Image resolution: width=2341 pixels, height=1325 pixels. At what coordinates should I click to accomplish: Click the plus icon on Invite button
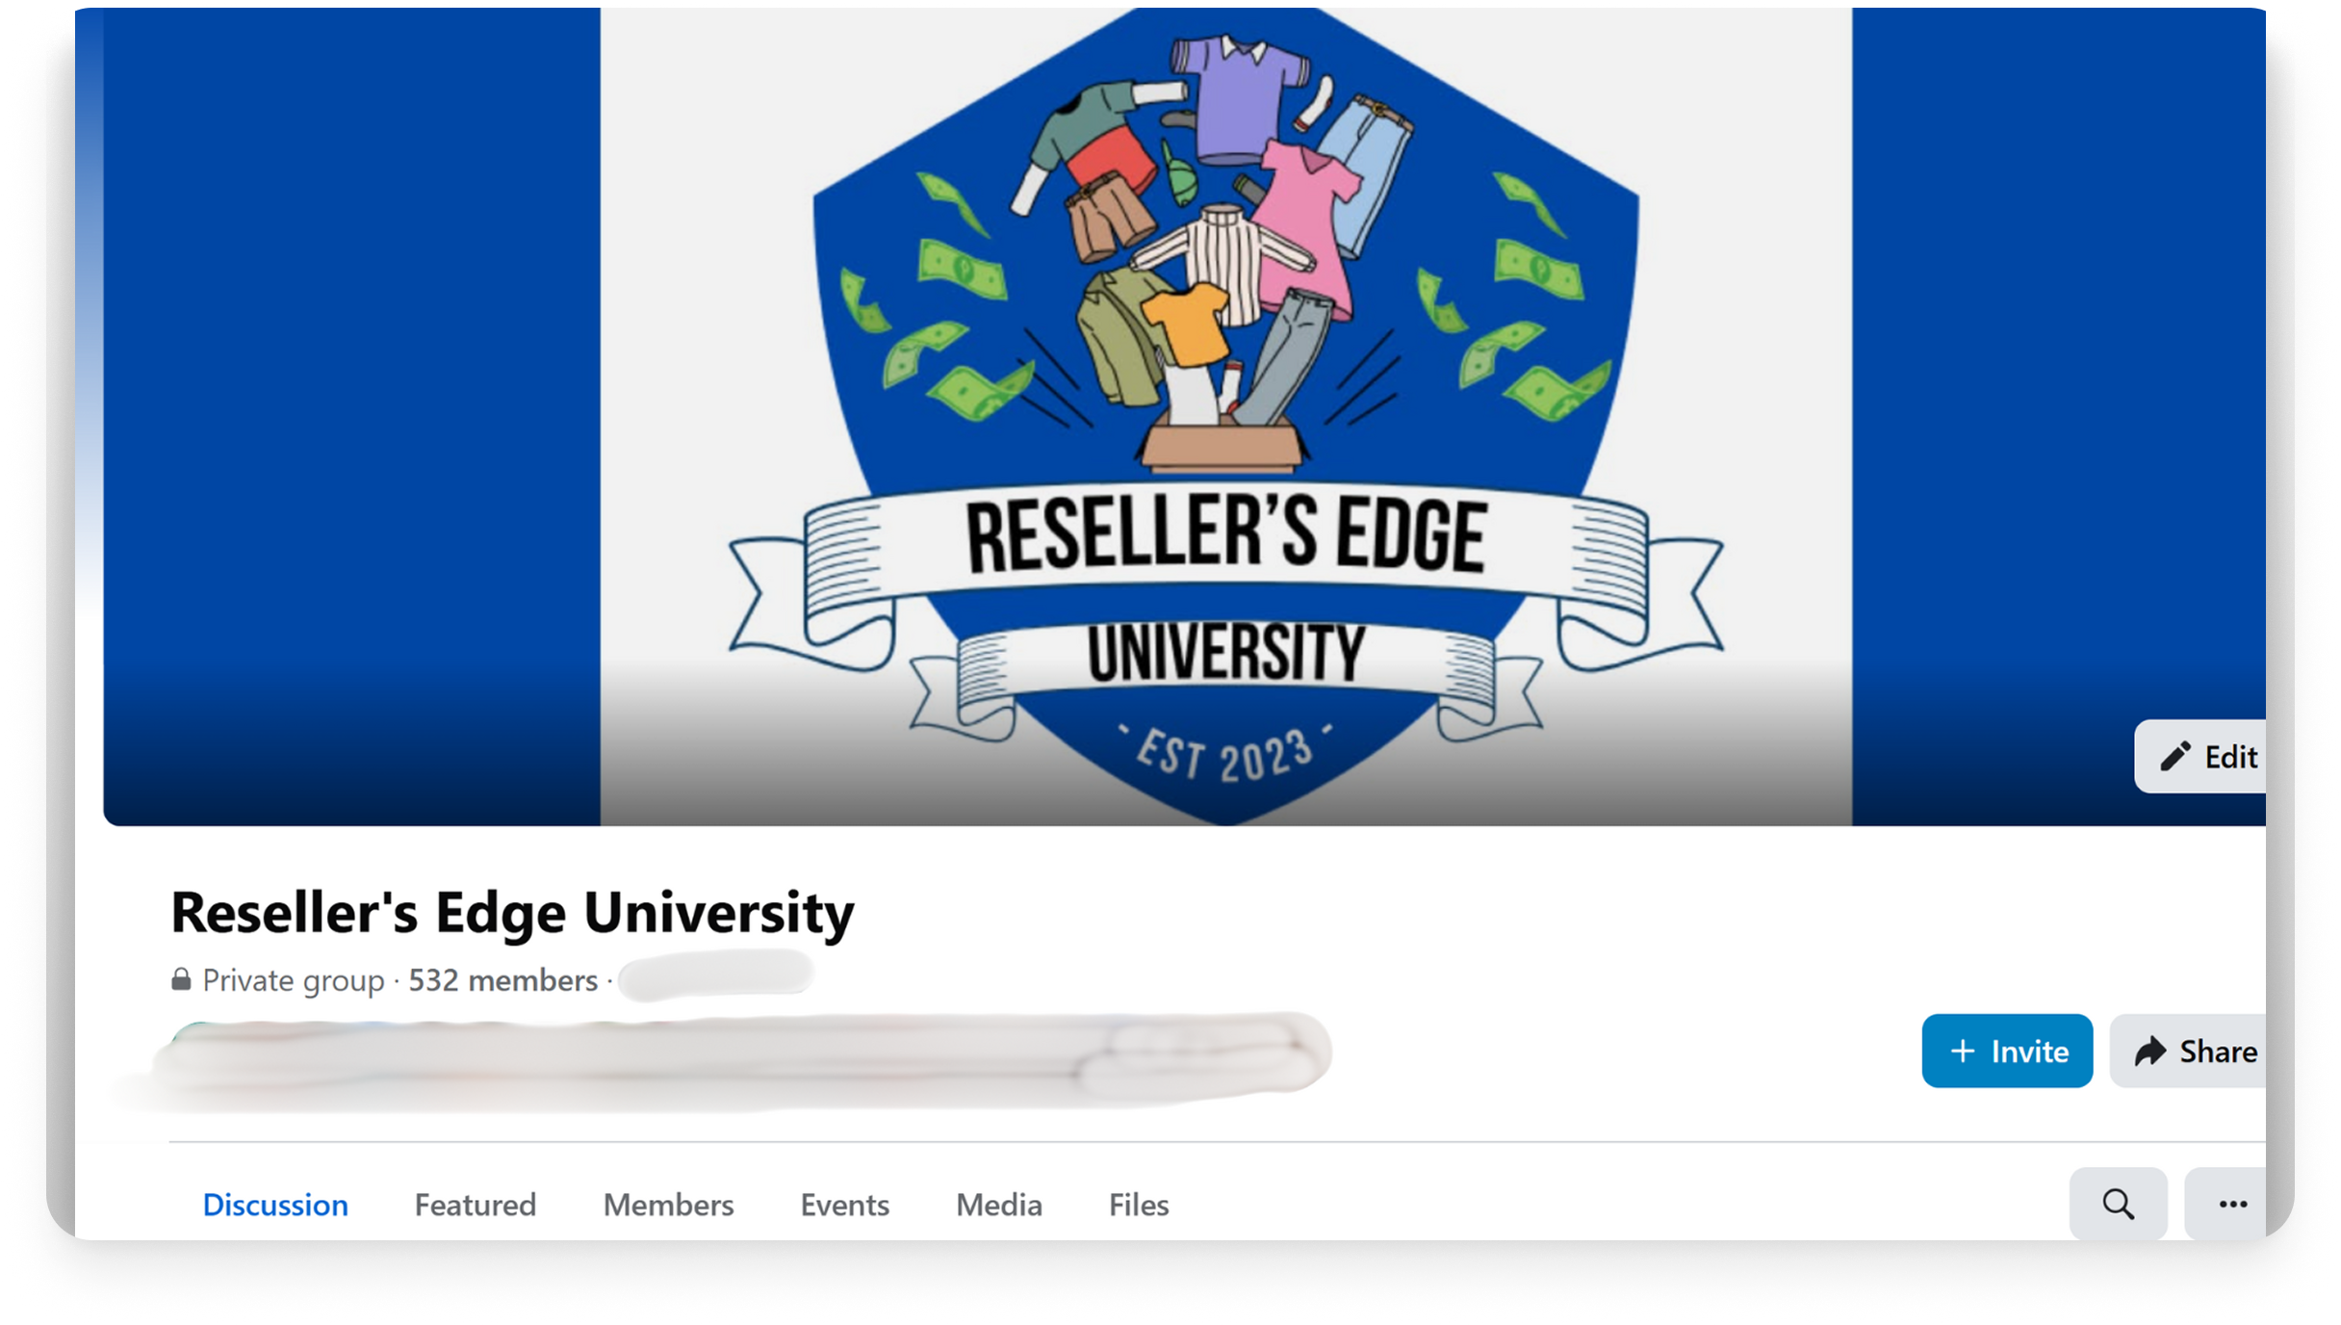[1962, 1051]
